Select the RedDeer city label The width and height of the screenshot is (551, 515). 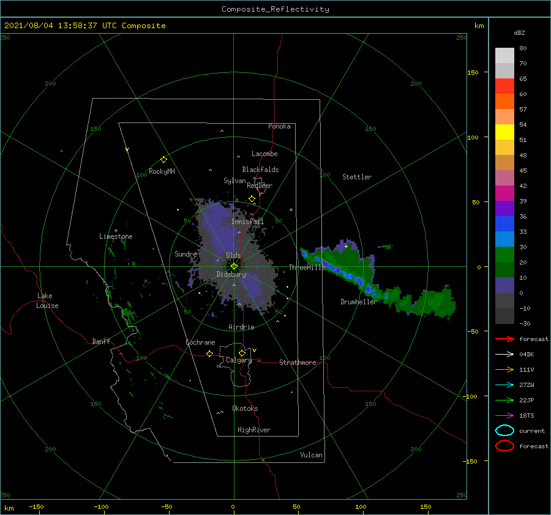260,186
